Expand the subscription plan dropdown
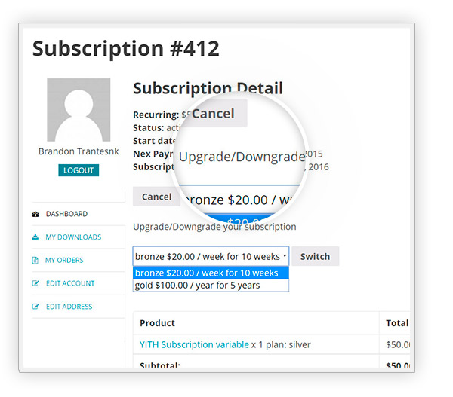Screen dimensions: 453x397 pos(211,256)
